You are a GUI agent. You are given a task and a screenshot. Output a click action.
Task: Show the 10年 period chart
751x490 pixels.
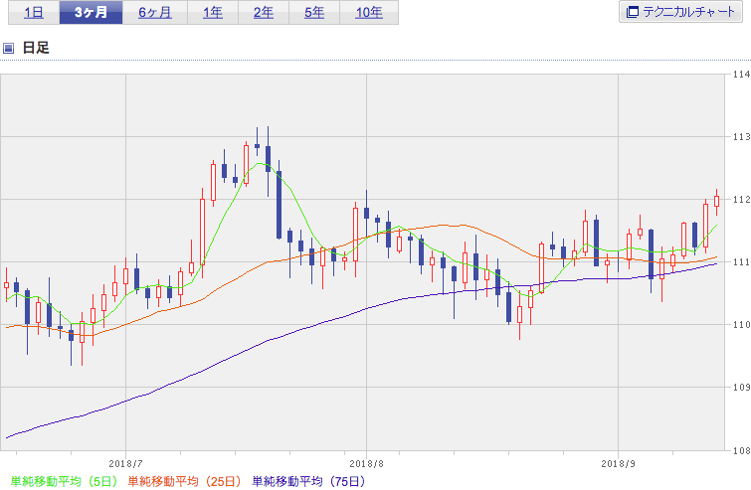coord(369,13)
